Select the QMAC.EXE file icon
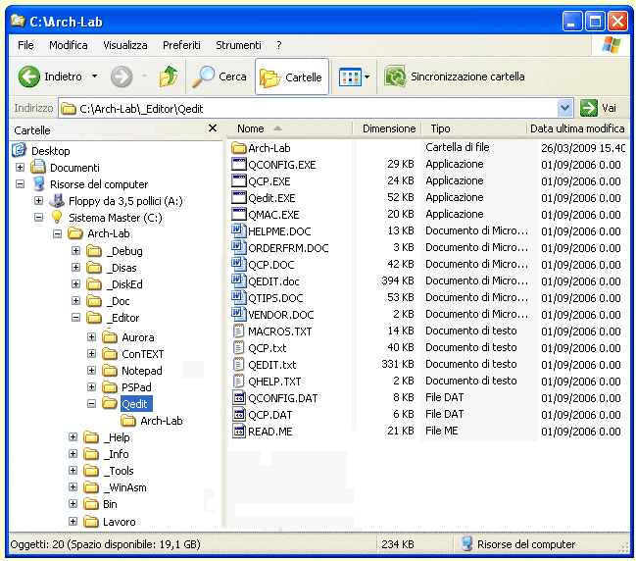 238,215
